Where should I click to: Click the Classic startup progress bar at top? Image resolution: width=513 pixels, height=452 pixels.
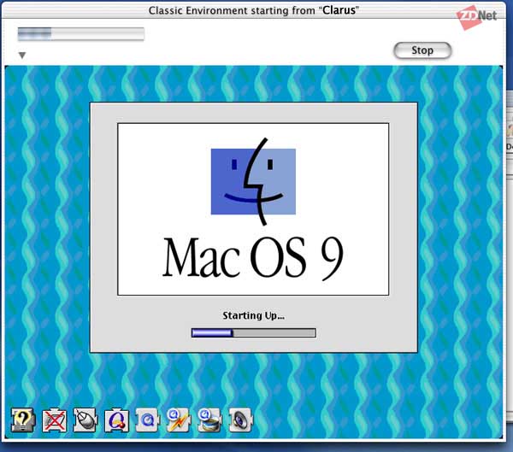point(81,34)
